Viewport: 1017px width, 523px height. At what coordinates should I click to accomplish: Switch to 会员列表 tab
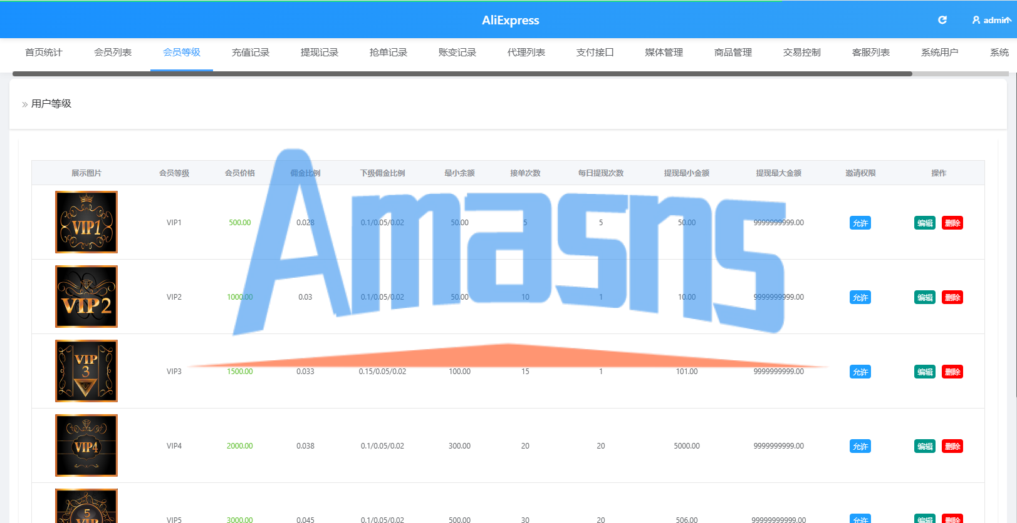113,53
